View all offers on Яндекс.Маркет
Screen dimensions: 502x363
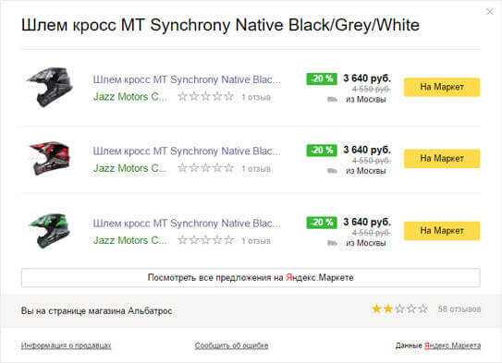[251, 278]
